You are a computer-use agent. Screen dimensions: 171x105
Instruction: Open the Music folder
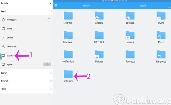(161, 37)
